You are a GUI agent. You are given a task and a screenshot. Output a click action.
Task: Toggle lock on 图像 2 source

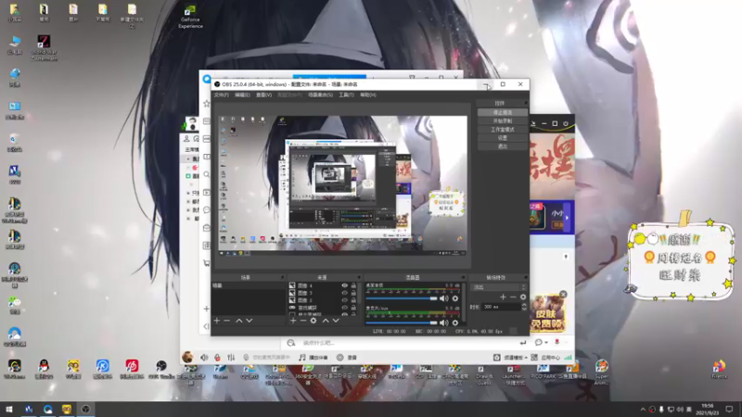click(353, 299)
